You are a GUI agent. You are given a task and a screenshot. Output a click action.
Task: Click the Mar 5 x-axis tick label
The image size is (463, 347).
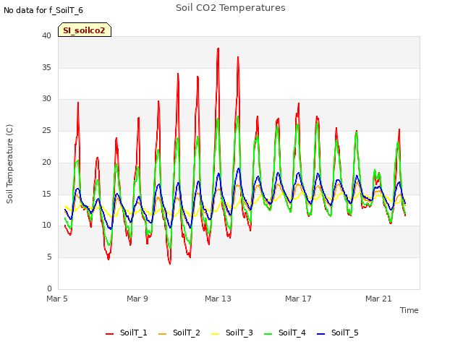pos(57,299)
